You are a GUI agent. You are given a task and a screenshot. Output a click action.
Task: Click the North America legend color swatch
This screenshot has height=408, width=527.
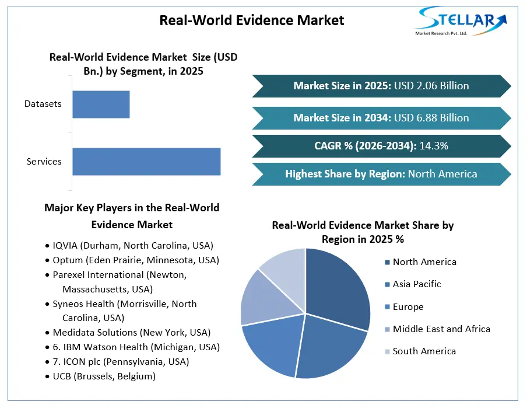(387, 262)
